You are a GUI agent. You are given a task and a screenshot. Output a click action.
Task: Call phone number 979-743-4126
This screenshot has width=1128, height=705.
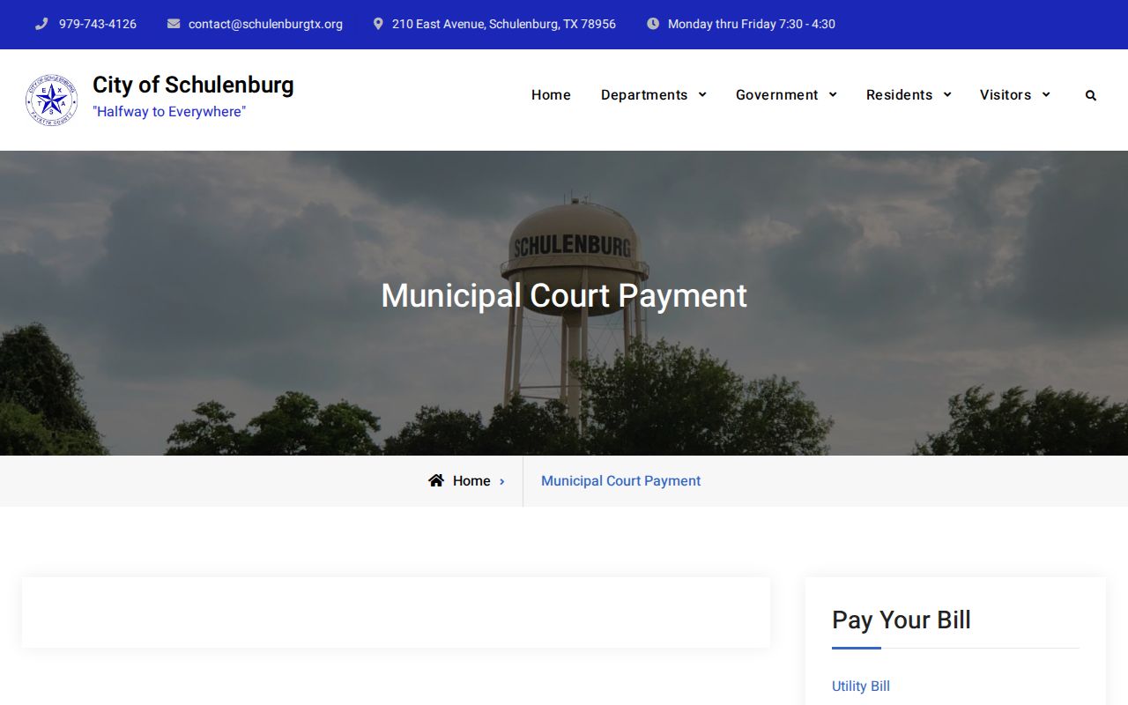click(98, 24)
